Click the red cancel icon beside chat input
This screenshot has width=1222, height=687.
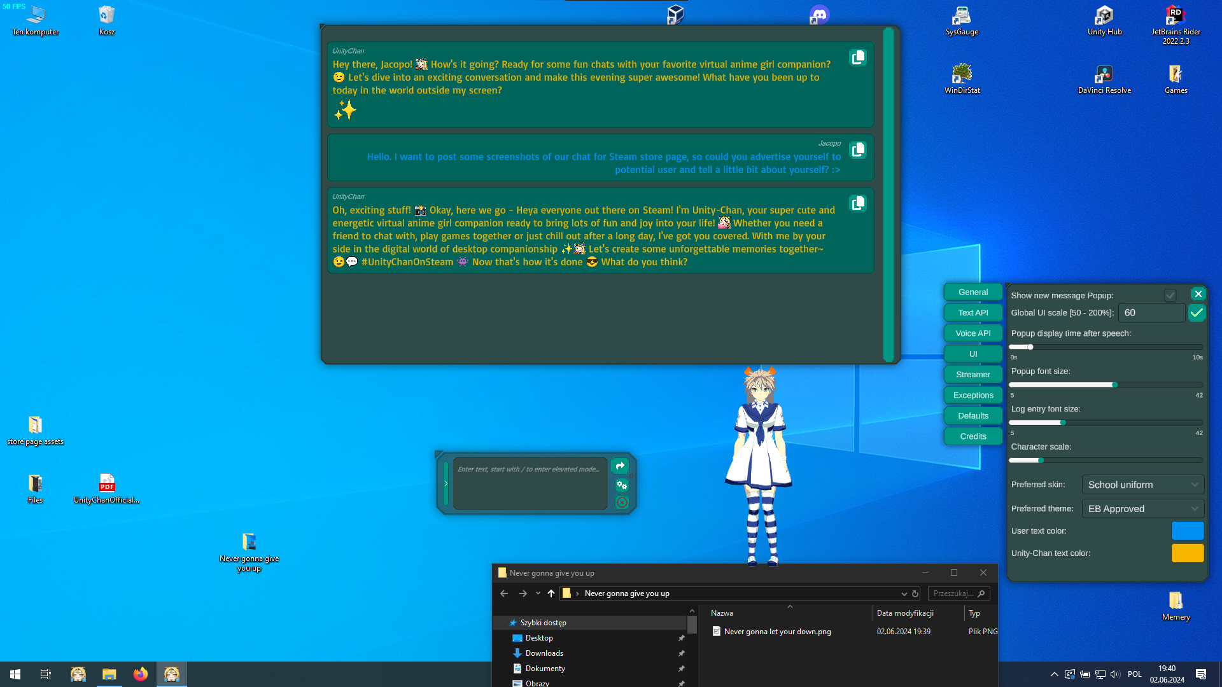pyautogui.click(x=622, y=502)
